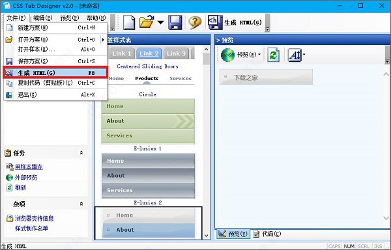Choose 保存方案(S) menu entry
This screenshot has height=250, width=391.
click(55, 61)
